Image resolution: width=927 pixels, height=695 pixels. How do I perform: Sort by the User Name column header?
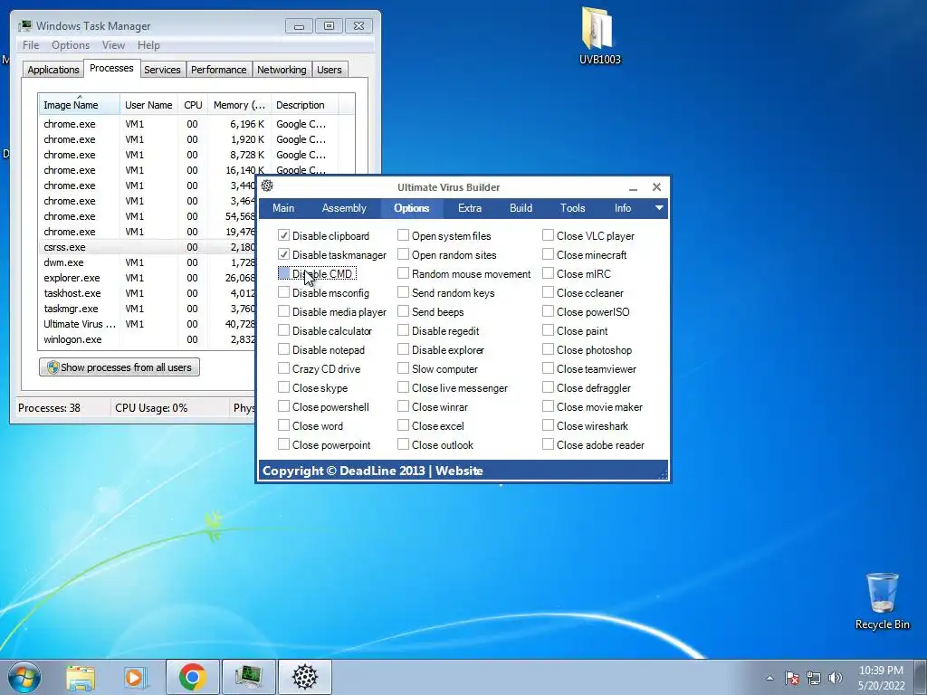click(x=148, y=105)
